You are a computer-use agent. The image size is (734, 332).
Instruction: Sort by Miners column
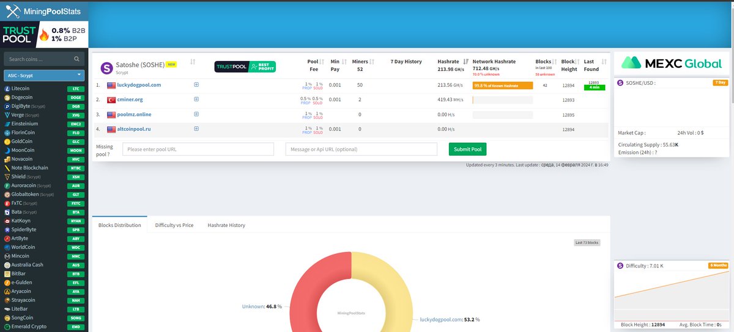coord(373,62)
